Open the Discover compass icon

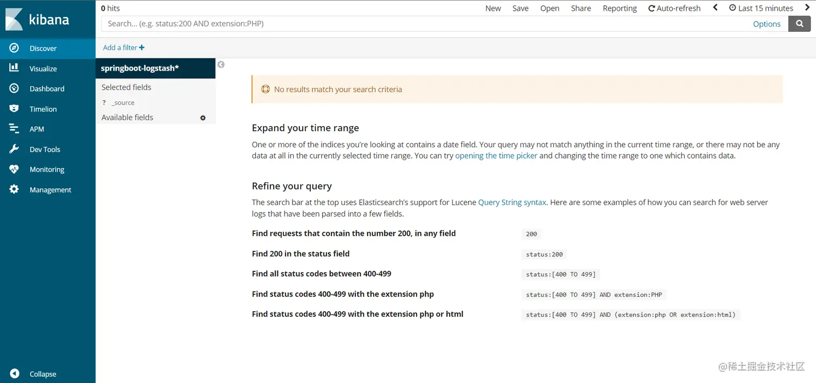(14, 48)
